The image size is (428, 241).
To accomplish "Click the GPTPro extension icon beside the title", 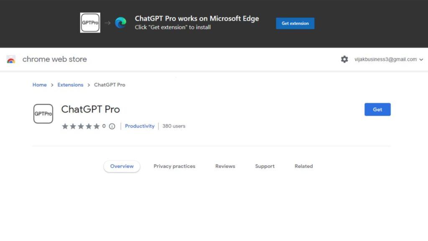I will pyautogui.click(x=43, y=114).
